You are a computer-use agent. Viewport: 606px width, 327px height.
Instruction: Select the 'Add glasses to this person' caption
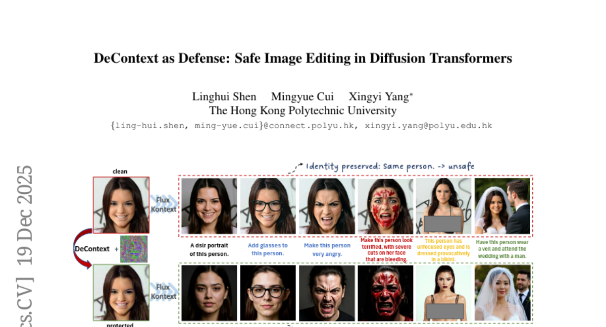268,249
